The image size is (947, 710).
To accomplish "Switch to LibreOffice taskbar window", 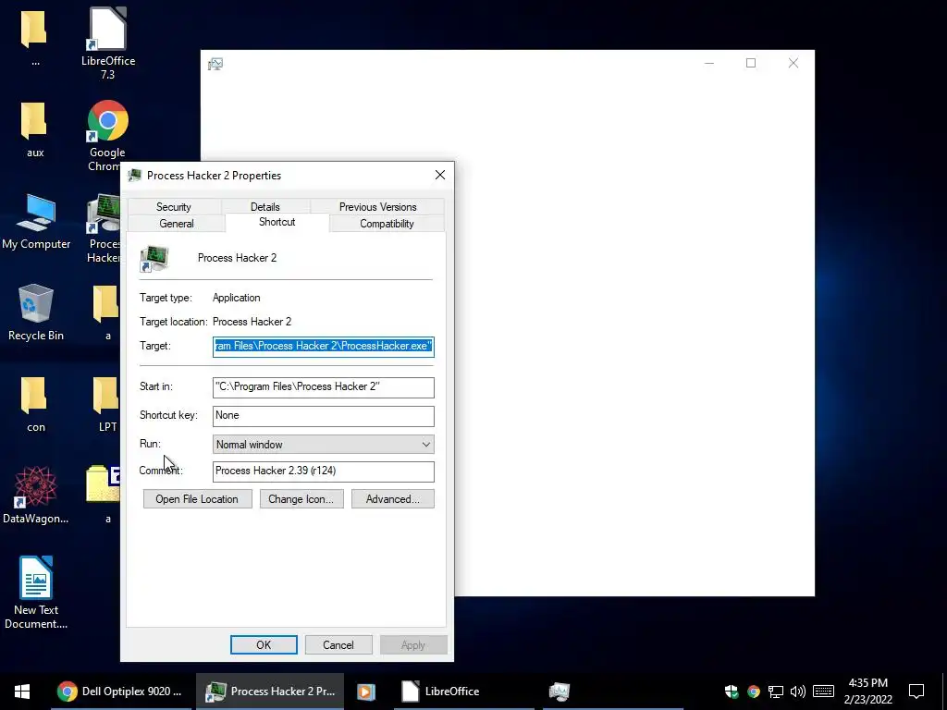I will coord(464,692).
